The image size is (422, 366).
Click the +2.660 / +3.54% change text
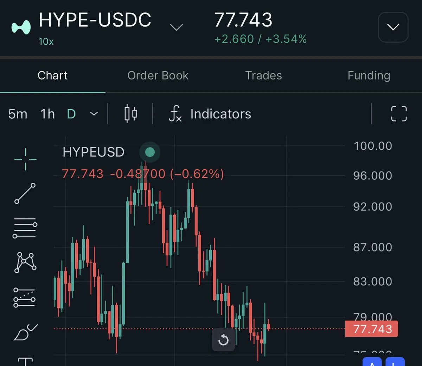261,39
